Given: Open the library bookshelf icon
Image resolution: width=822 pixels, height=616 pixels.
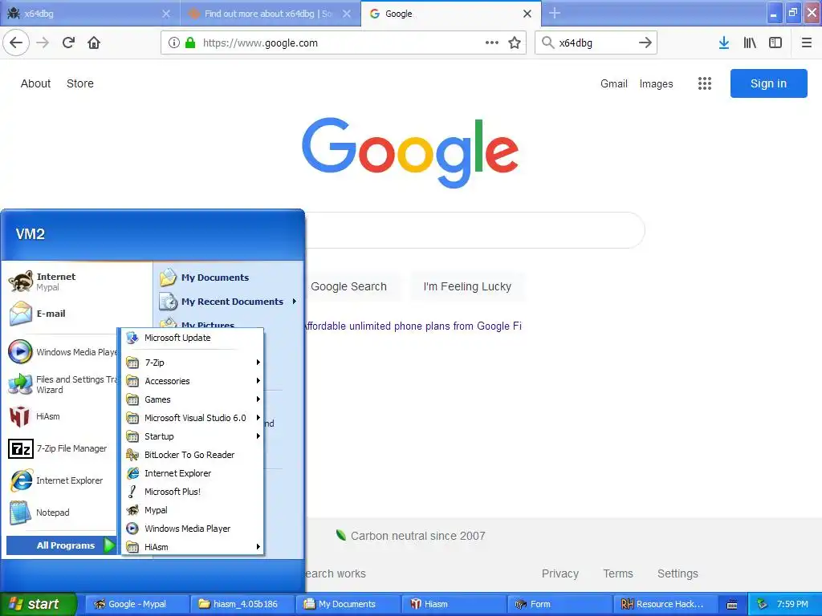Looking at the screenshot, I should [x=750, y=43].
